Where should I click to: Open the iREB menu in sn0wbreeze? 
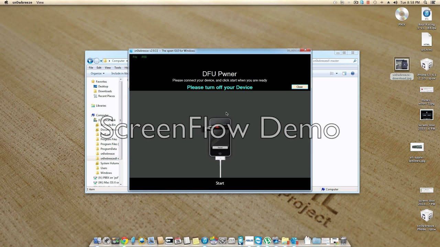[x=144, y=57]
